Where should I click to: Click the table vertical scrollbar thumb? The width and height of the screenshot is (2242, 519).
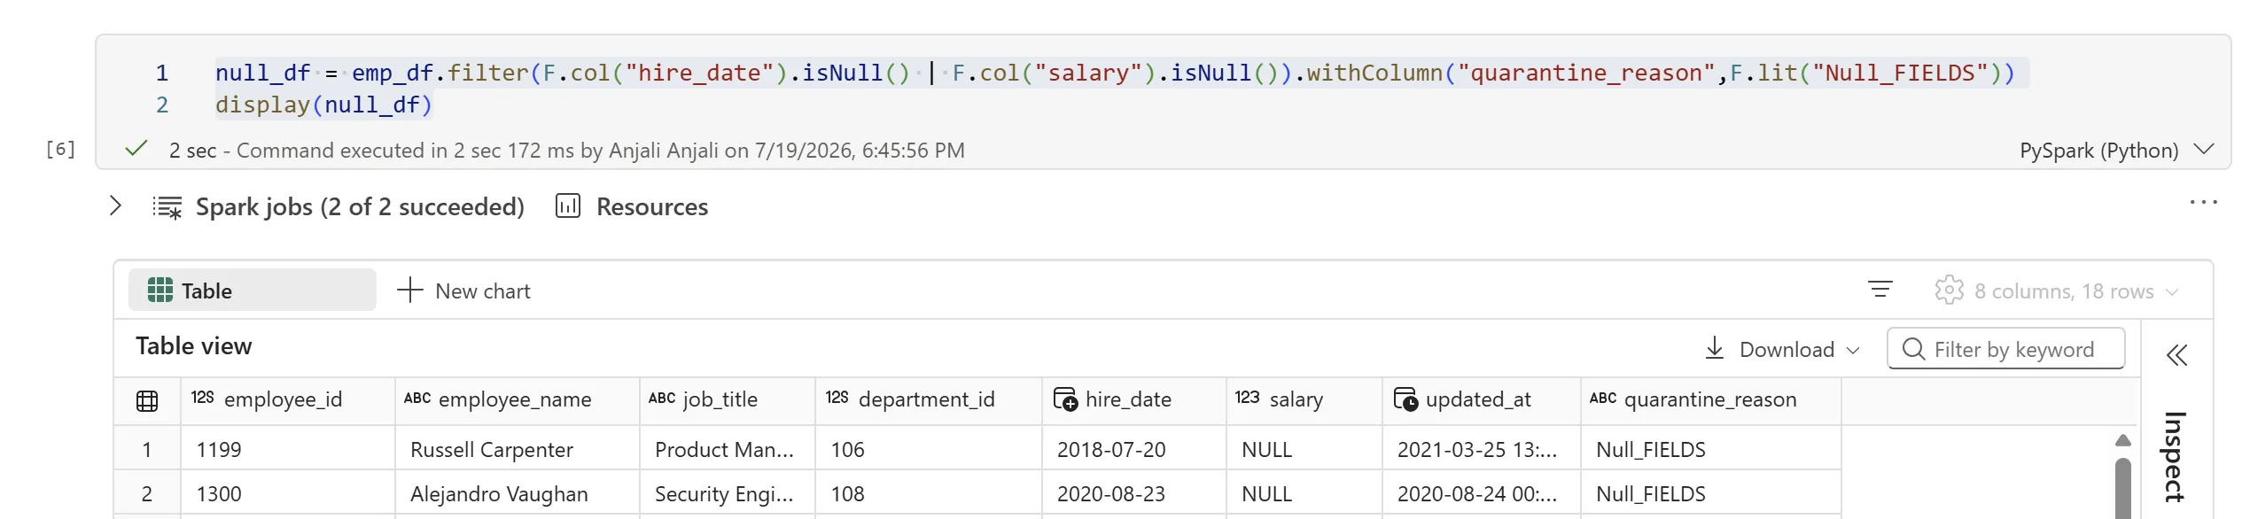[2122, 488]
